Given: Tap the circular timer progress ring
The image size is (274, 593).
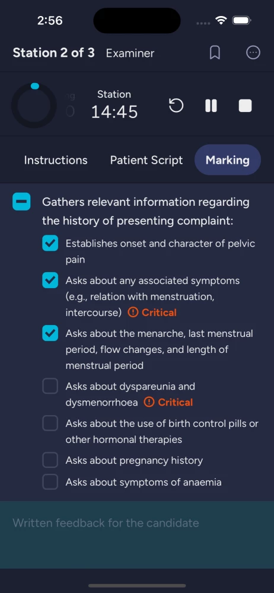Looking at the screenshot, I should tap(34, 106).
